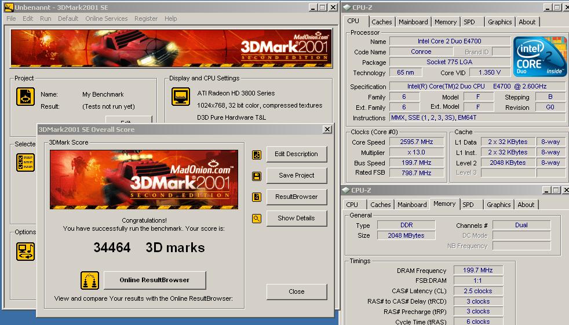This screenshot has width=569, height=325.
Task: Click the Options monitor and music icon
Action: (25, 252)
